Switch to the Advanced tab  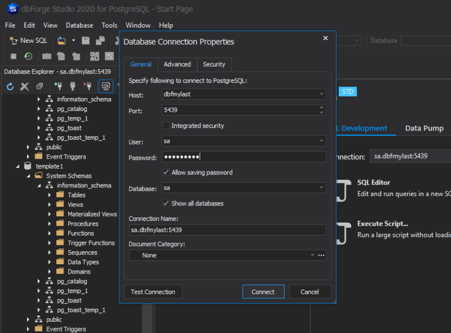(x=177, y=65)
